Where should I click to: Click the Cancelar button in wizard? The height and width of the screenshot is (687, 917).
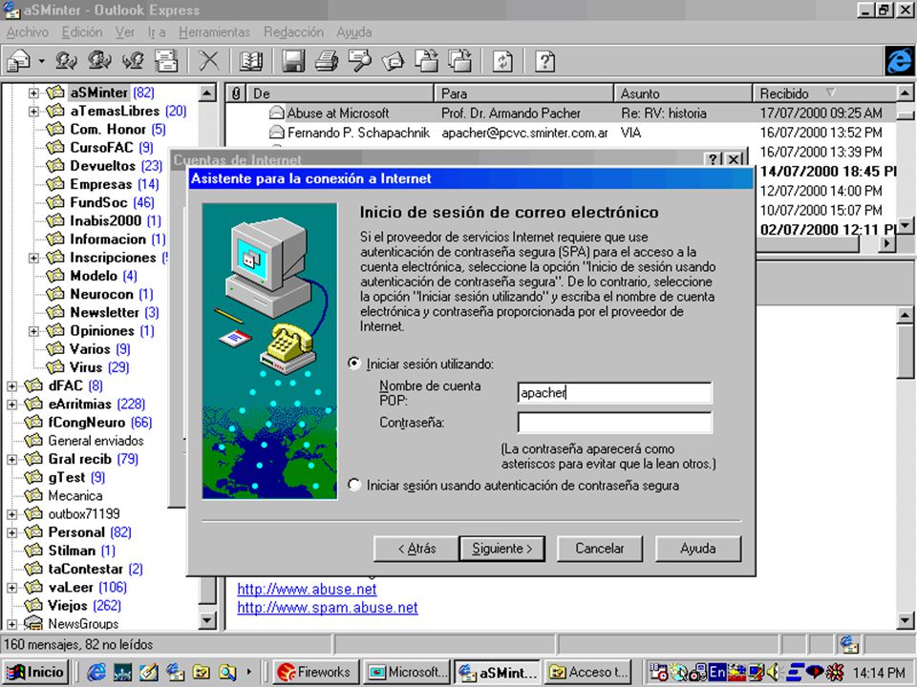click(600, 549)
